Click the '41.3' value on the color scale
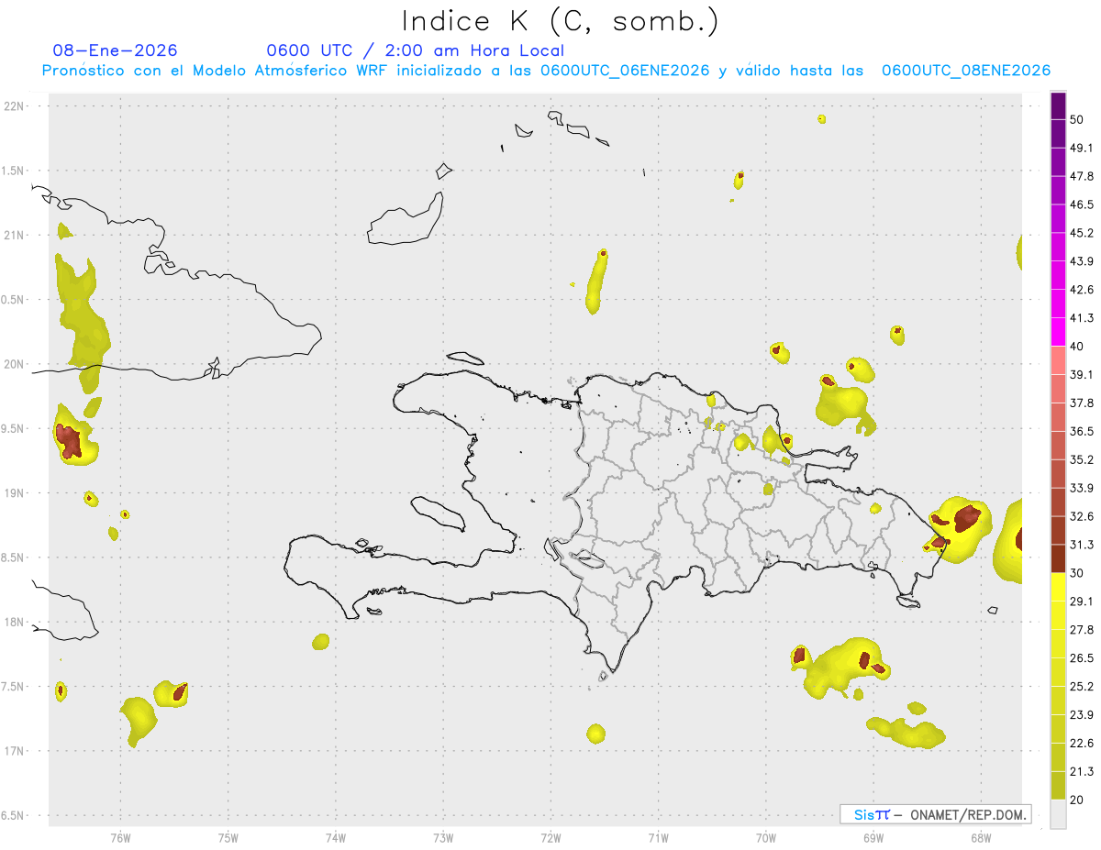The image size is (1101, 850). [1082, 318]
